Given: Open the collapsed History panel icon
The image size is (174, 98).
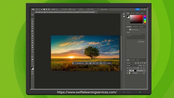Looking at the screenshot, I should tap(124, 14).
